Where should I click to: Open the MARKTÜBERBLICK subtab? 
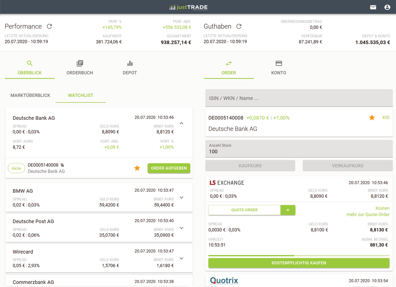(x=30, y=95)
